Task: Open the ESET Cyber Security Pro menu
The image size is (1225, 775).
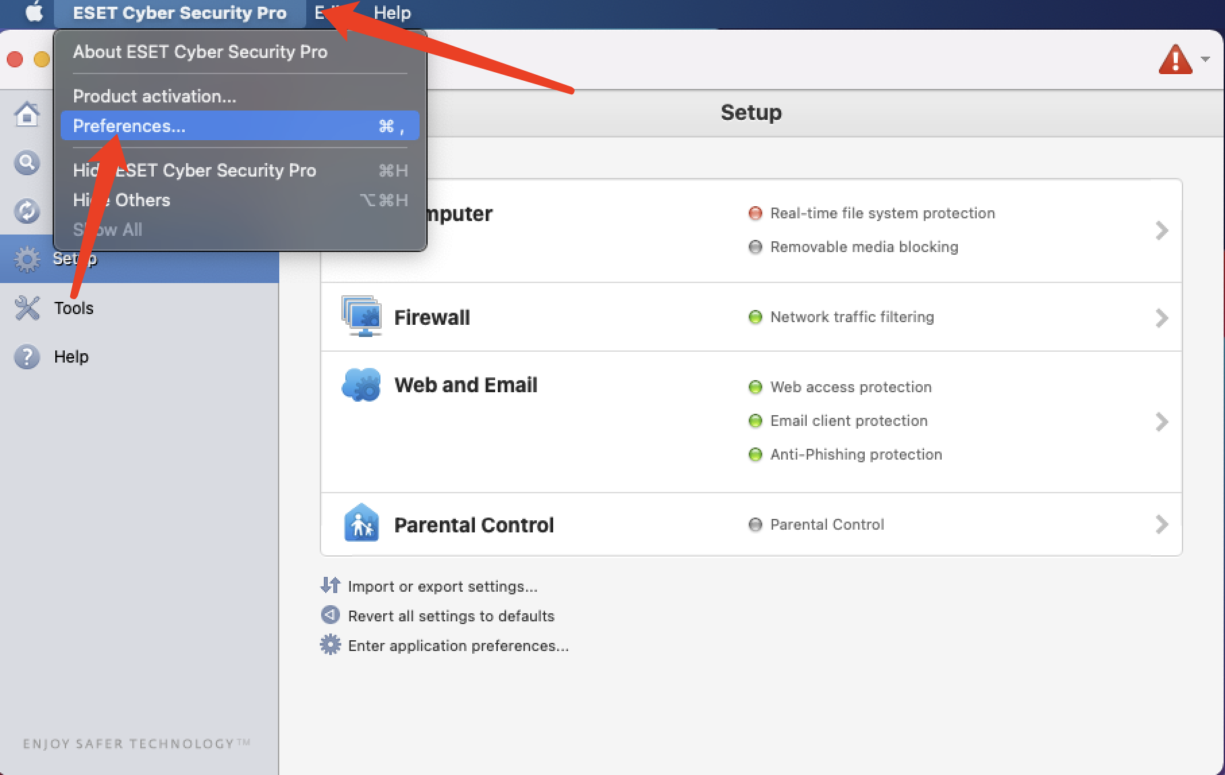Action: [179, 13]
